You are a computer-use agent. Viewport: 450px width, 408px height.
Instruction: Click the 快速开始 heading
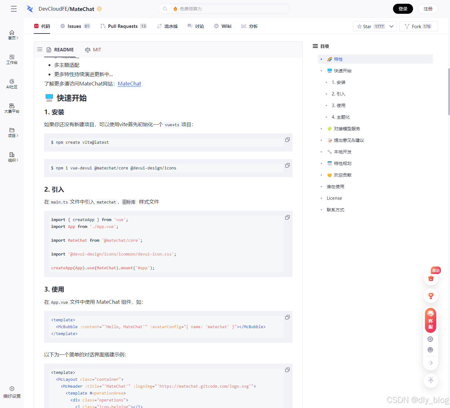66,98
